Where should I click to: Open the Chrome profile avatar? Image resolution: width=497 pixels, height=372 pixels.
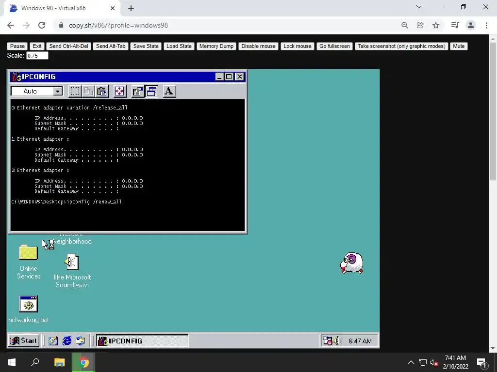(471, 25)
